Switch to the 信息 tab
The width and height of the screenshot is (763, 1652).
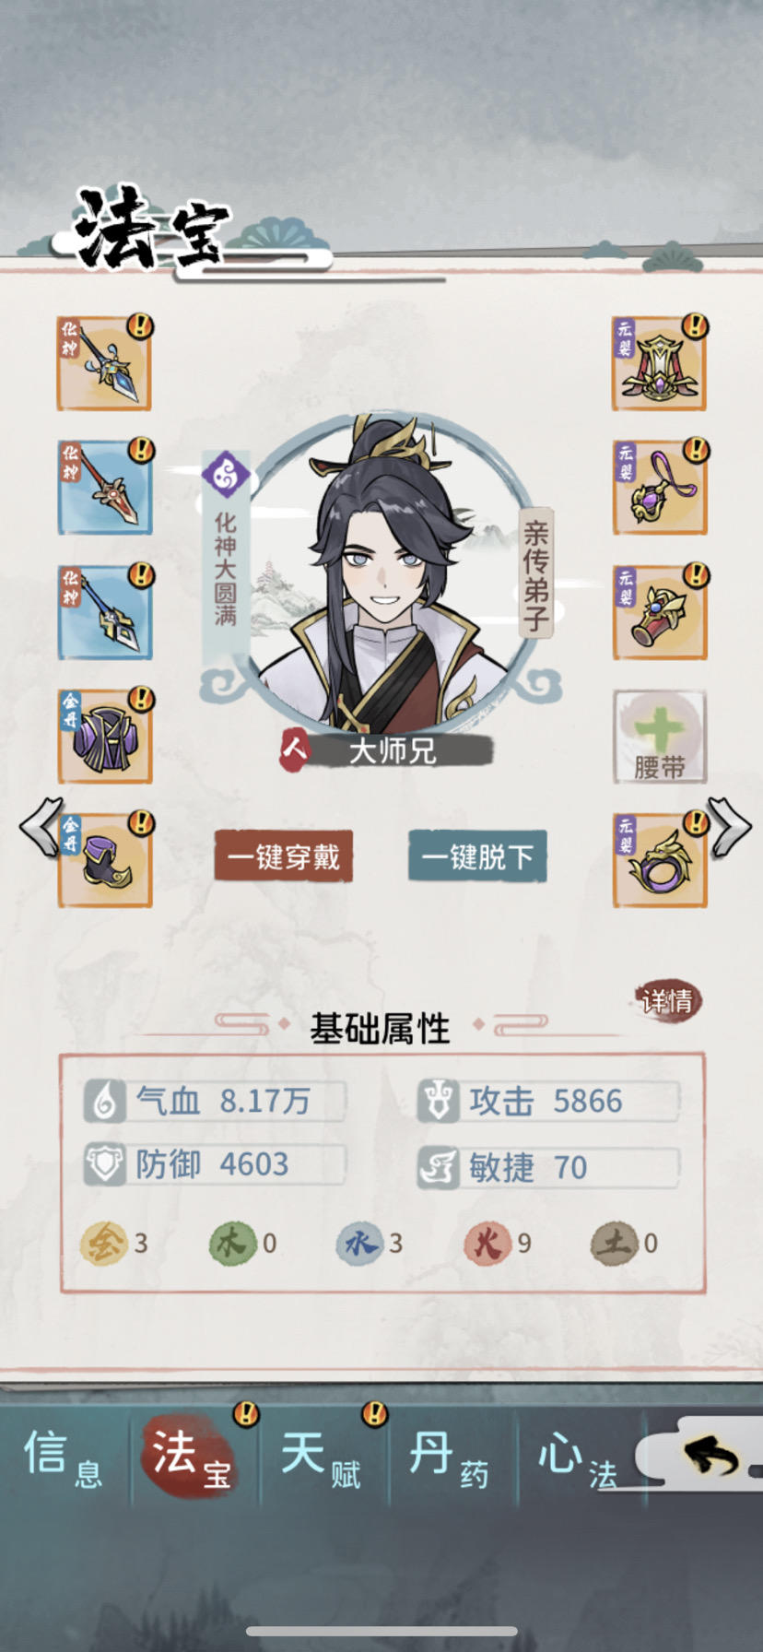[63, 1457]
